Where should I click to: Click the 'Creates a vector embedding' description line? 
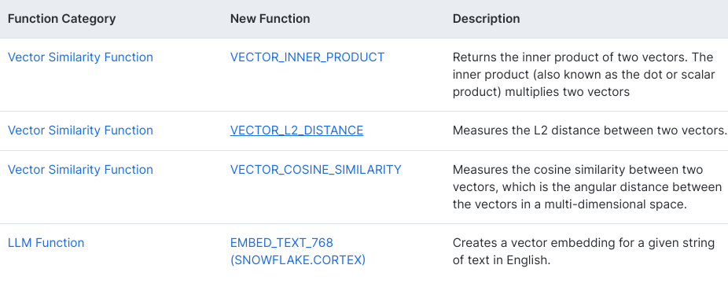click(x=583, y=242)
